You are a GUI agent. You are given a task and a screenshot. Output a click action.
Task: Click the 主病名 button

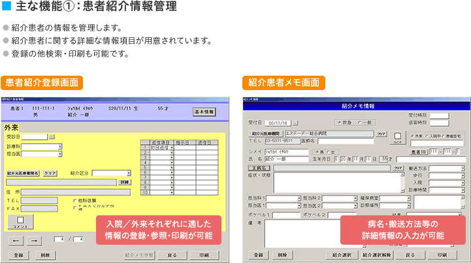pos(259,168)
